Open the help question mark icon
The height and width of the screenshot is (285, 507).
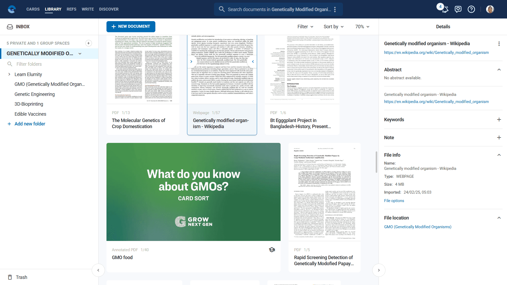471,9
